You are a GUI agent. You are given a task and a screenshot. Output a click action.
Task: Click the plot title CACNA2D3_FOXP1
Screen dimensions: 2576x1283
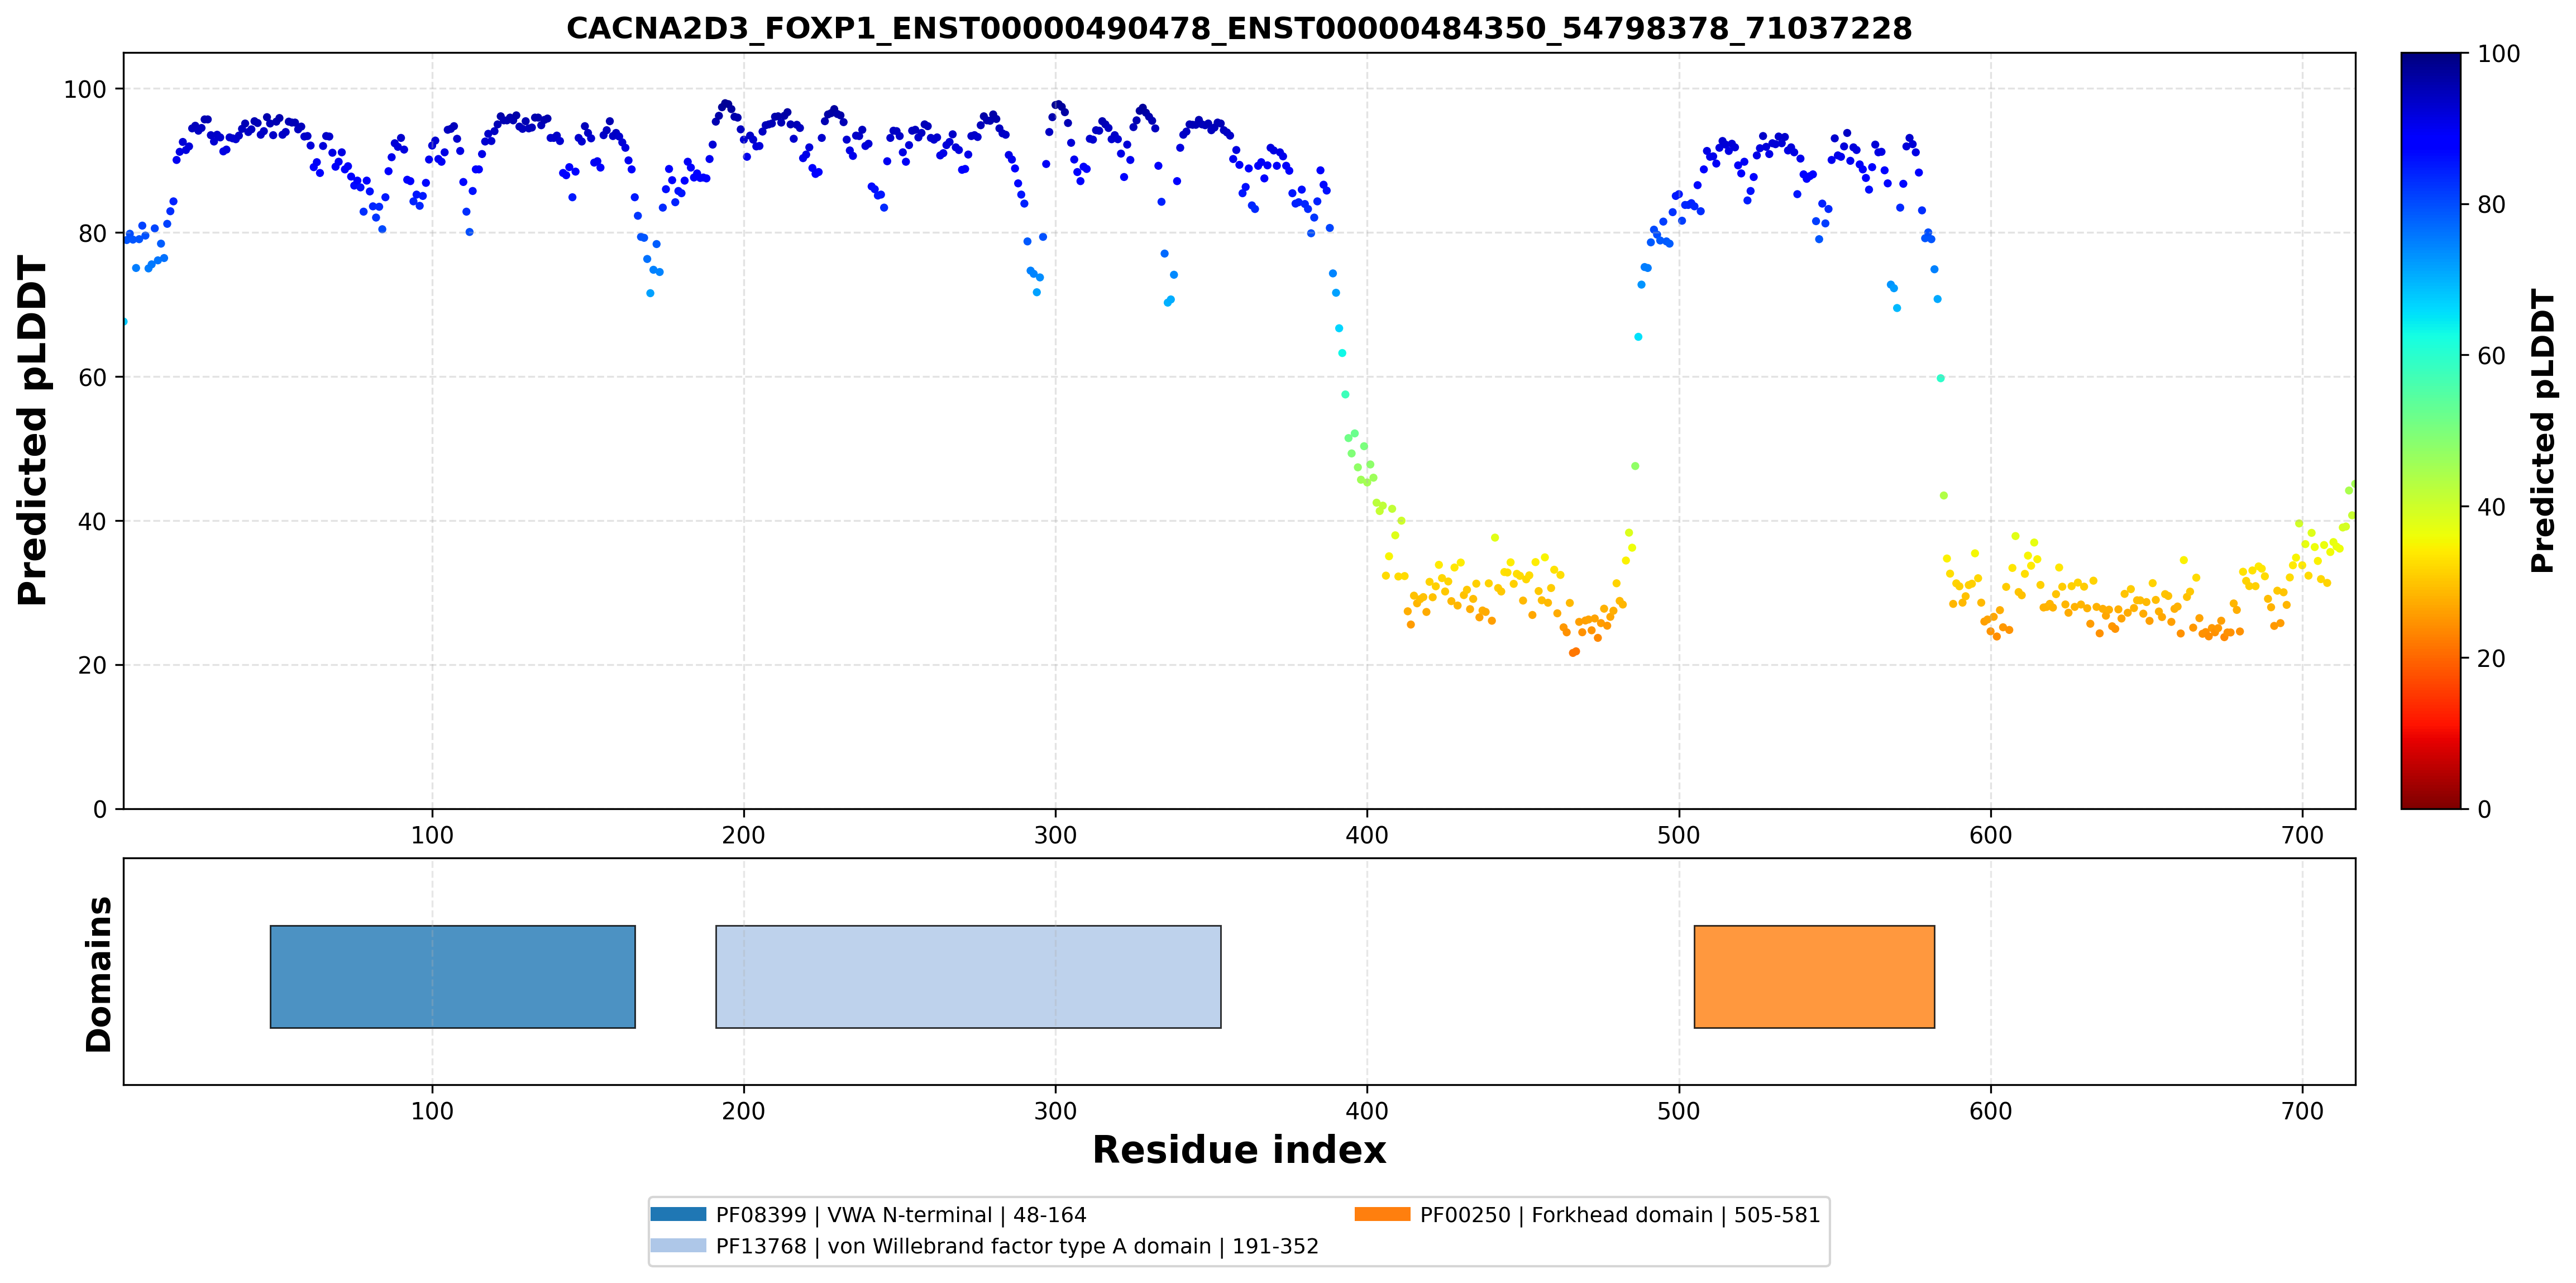click(1239, 28)
